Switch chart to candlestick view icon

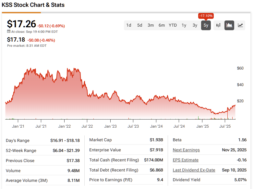point(218,25)
